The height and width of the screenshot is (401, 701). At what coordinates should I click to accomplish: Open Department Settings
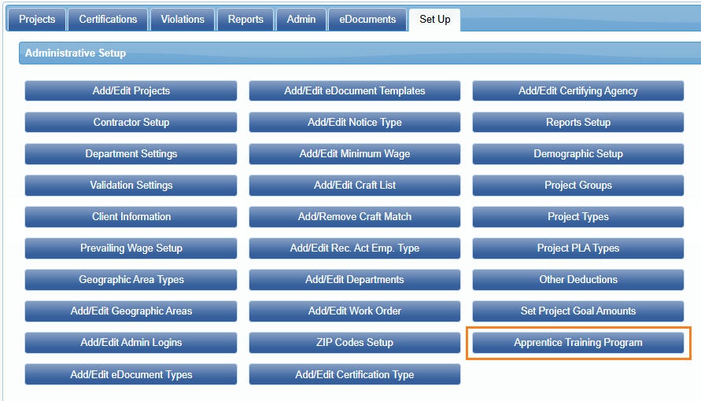(x=131, y=153)
